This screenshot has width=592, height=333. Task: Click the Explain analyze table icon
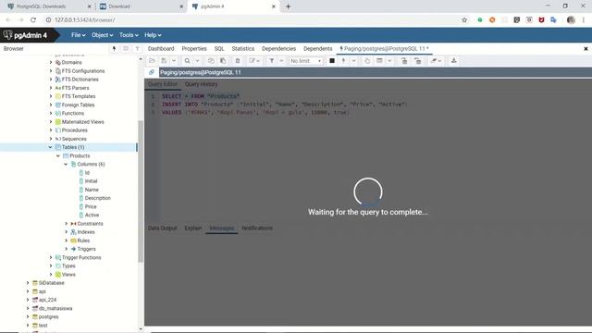[379, 61]
